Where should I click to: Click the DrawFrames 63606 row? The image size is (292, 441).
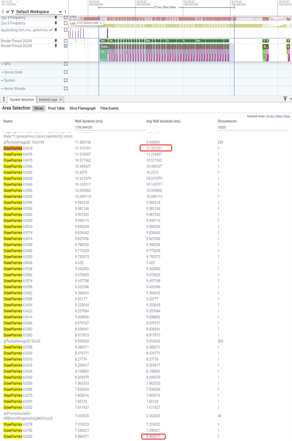(x=146, y=263)
